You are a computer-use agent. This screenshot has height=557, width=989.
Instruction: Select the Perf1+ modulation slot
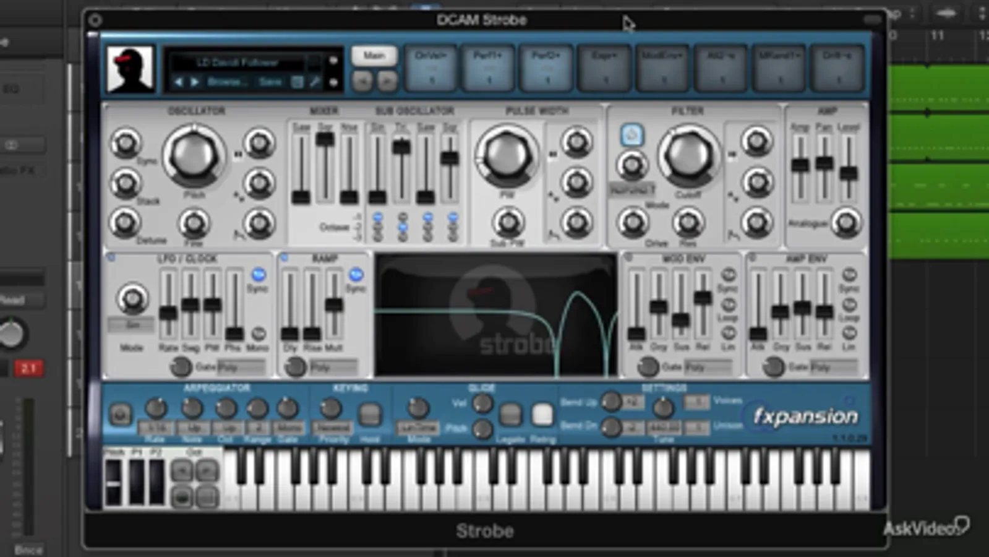coord(489,67)
